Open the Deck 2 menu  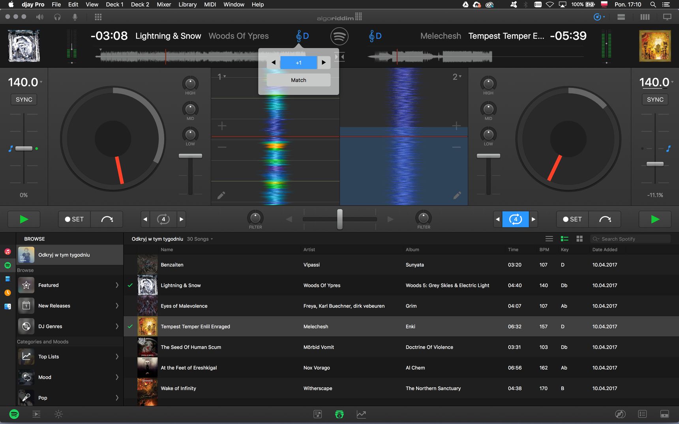pyautogui.click(x=140, y=4)
